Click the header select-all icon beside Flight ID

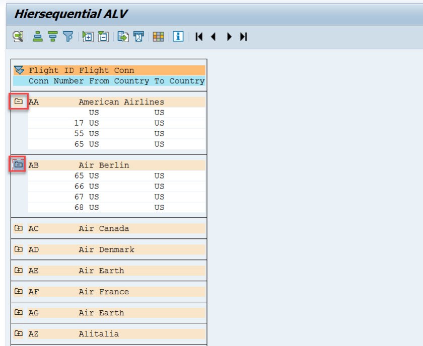pos(19,70)
